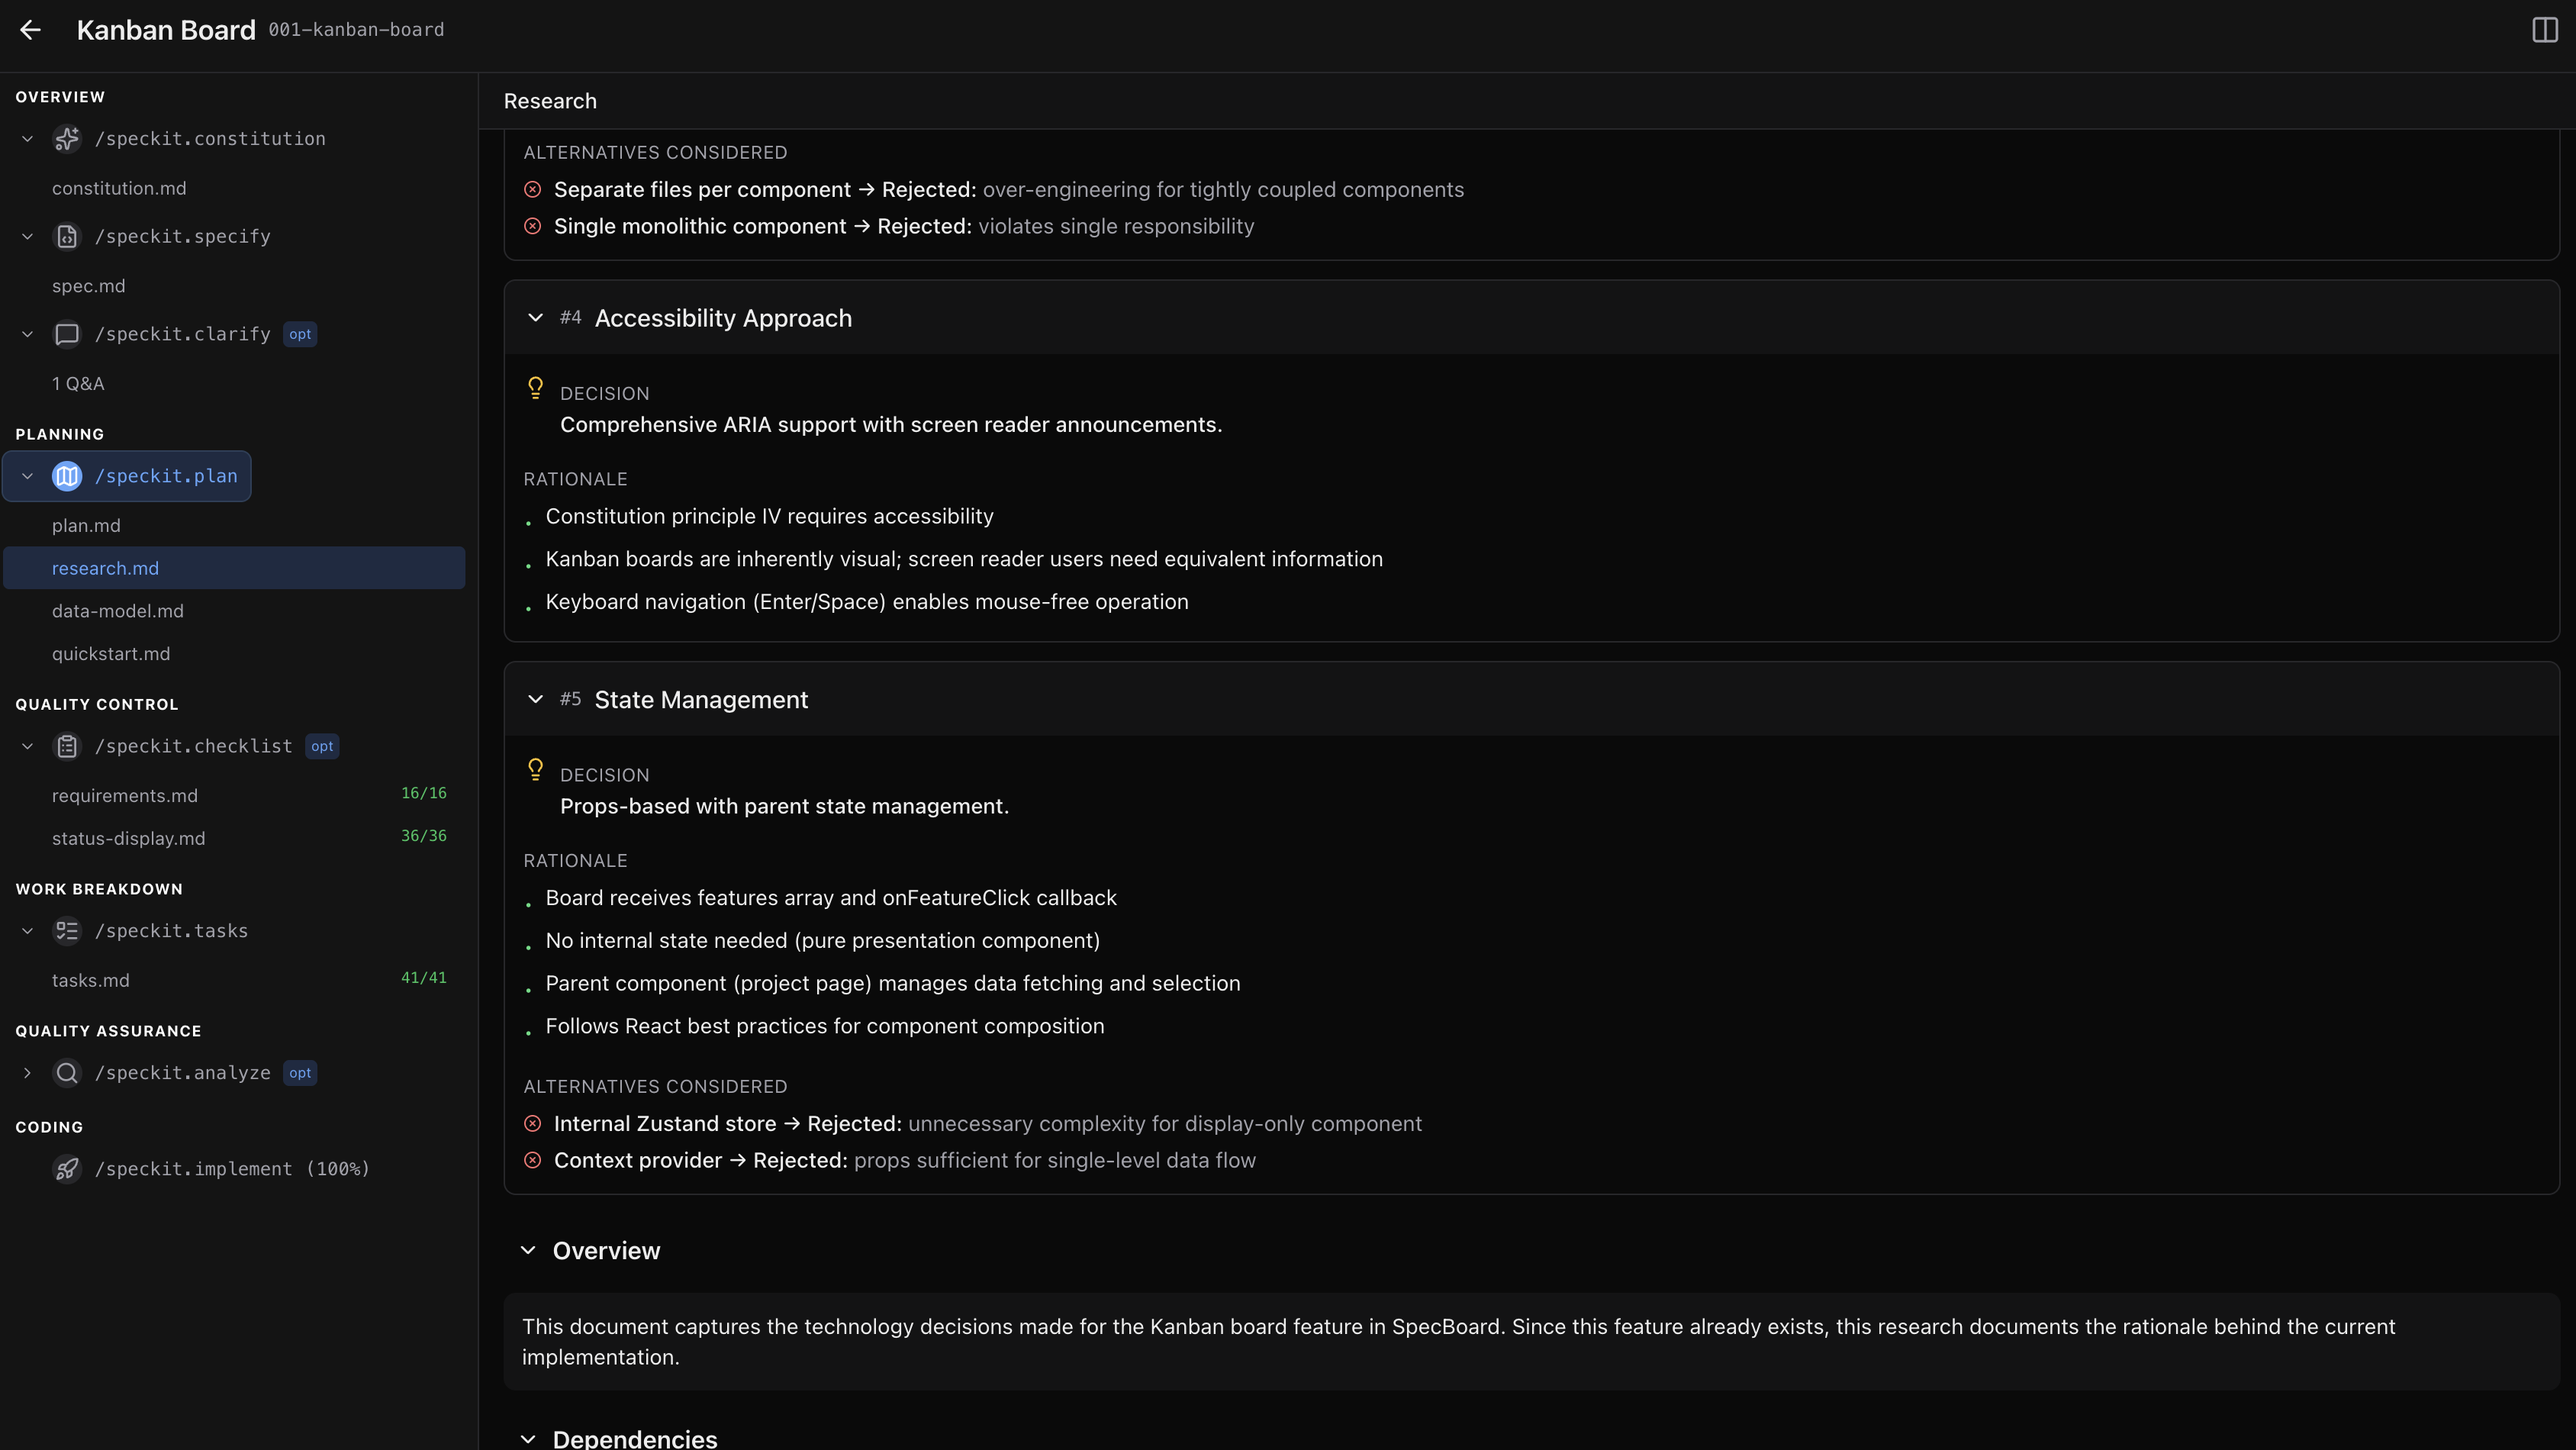The width and height of the screenshot is (2576, 1450).
Task: Collapse the State Management section
Action: point(535,699)
